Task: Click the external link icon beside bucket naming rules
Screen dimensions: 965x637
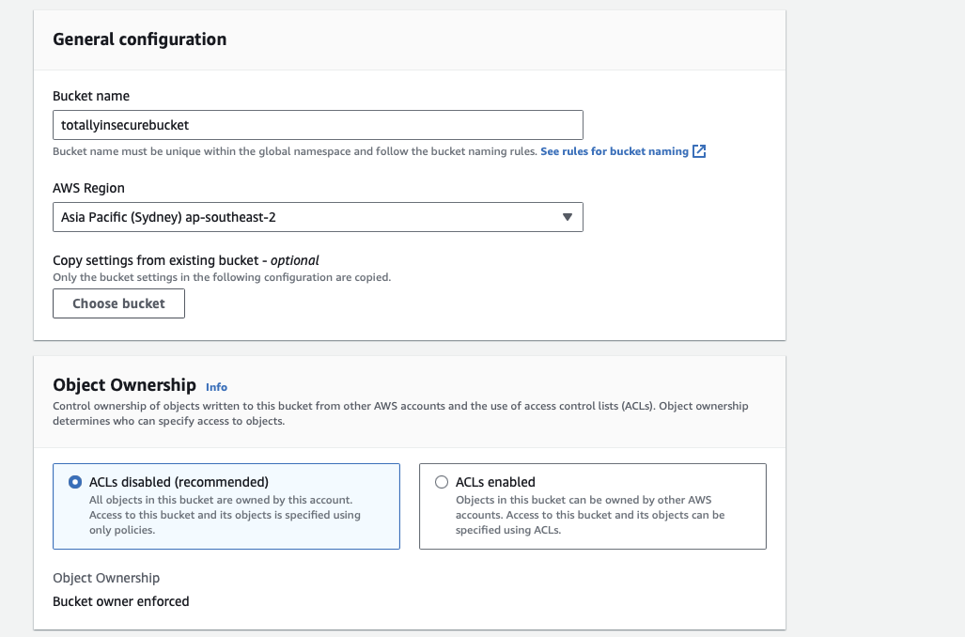Action: click(699, 151)
